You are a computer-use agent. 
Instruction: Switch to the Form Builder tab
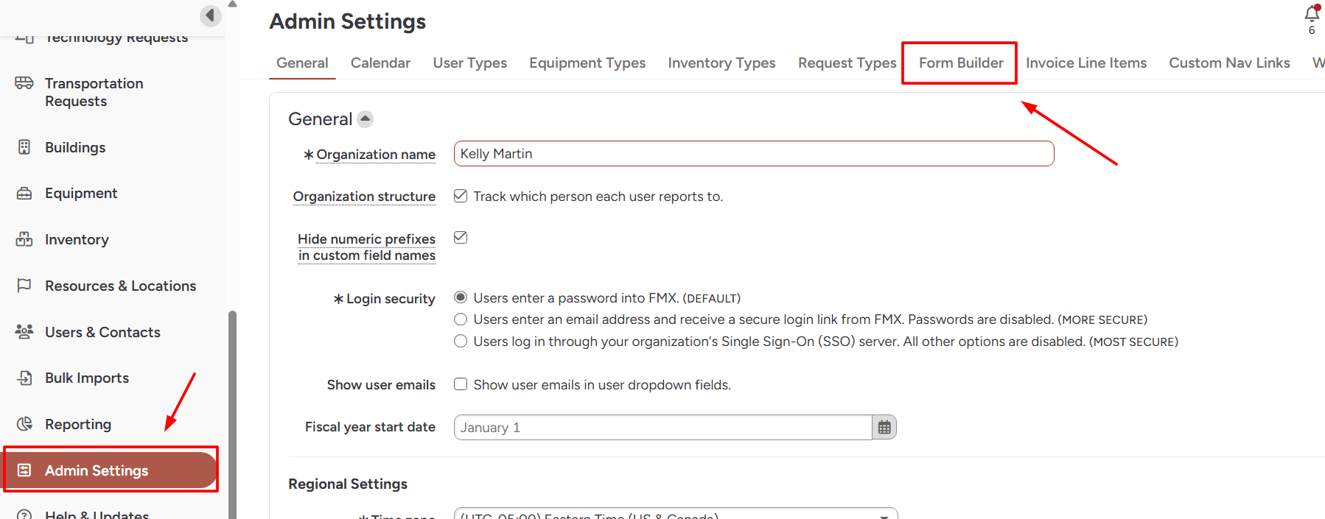tap(960, 63)
